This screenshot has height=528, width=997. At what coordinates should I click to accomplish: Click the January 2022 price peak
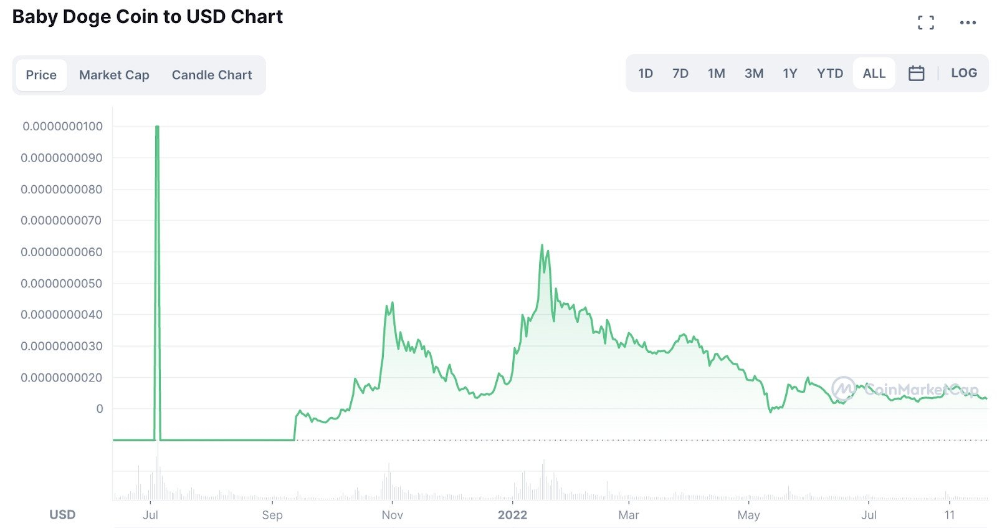542,245
